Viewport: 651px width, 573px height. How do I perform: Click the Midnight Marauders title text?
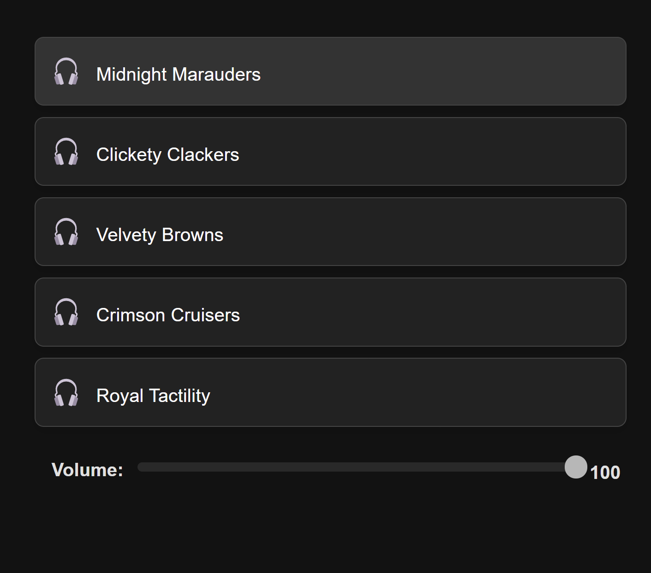click(178, 74)
